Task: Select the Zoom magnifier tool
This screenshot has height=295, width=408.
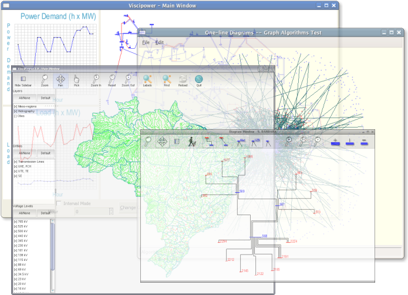Action: pyautogui.click(x=45, y=81)
